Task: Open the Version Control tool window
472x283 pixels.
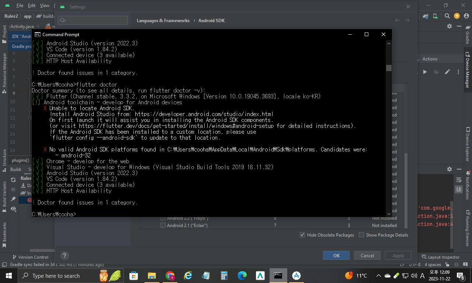Action: pyautogui.click(x=30, y=257)
